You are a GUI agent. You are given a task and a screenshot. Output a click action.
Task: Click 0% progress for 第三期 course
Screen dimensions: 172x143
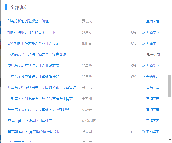click(x=134, y=132)
